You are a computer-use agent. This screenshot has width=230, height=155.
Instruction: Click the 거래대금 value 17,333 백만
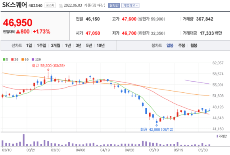[211, 33]
